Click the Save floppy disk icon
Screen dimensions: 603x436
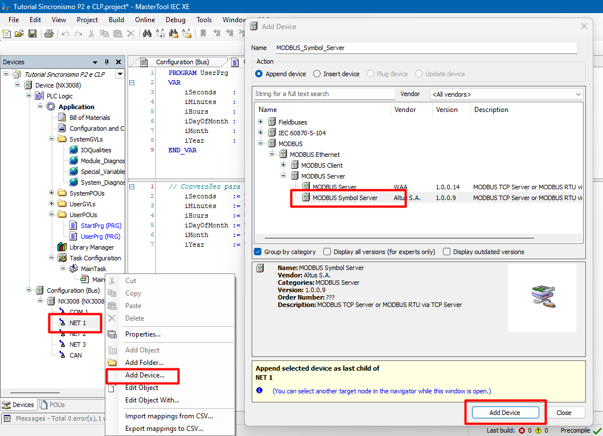(32, 34)
